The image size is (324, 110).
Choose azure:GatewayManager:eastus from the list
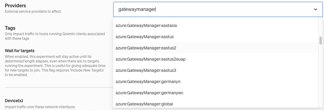coord(215,37)
